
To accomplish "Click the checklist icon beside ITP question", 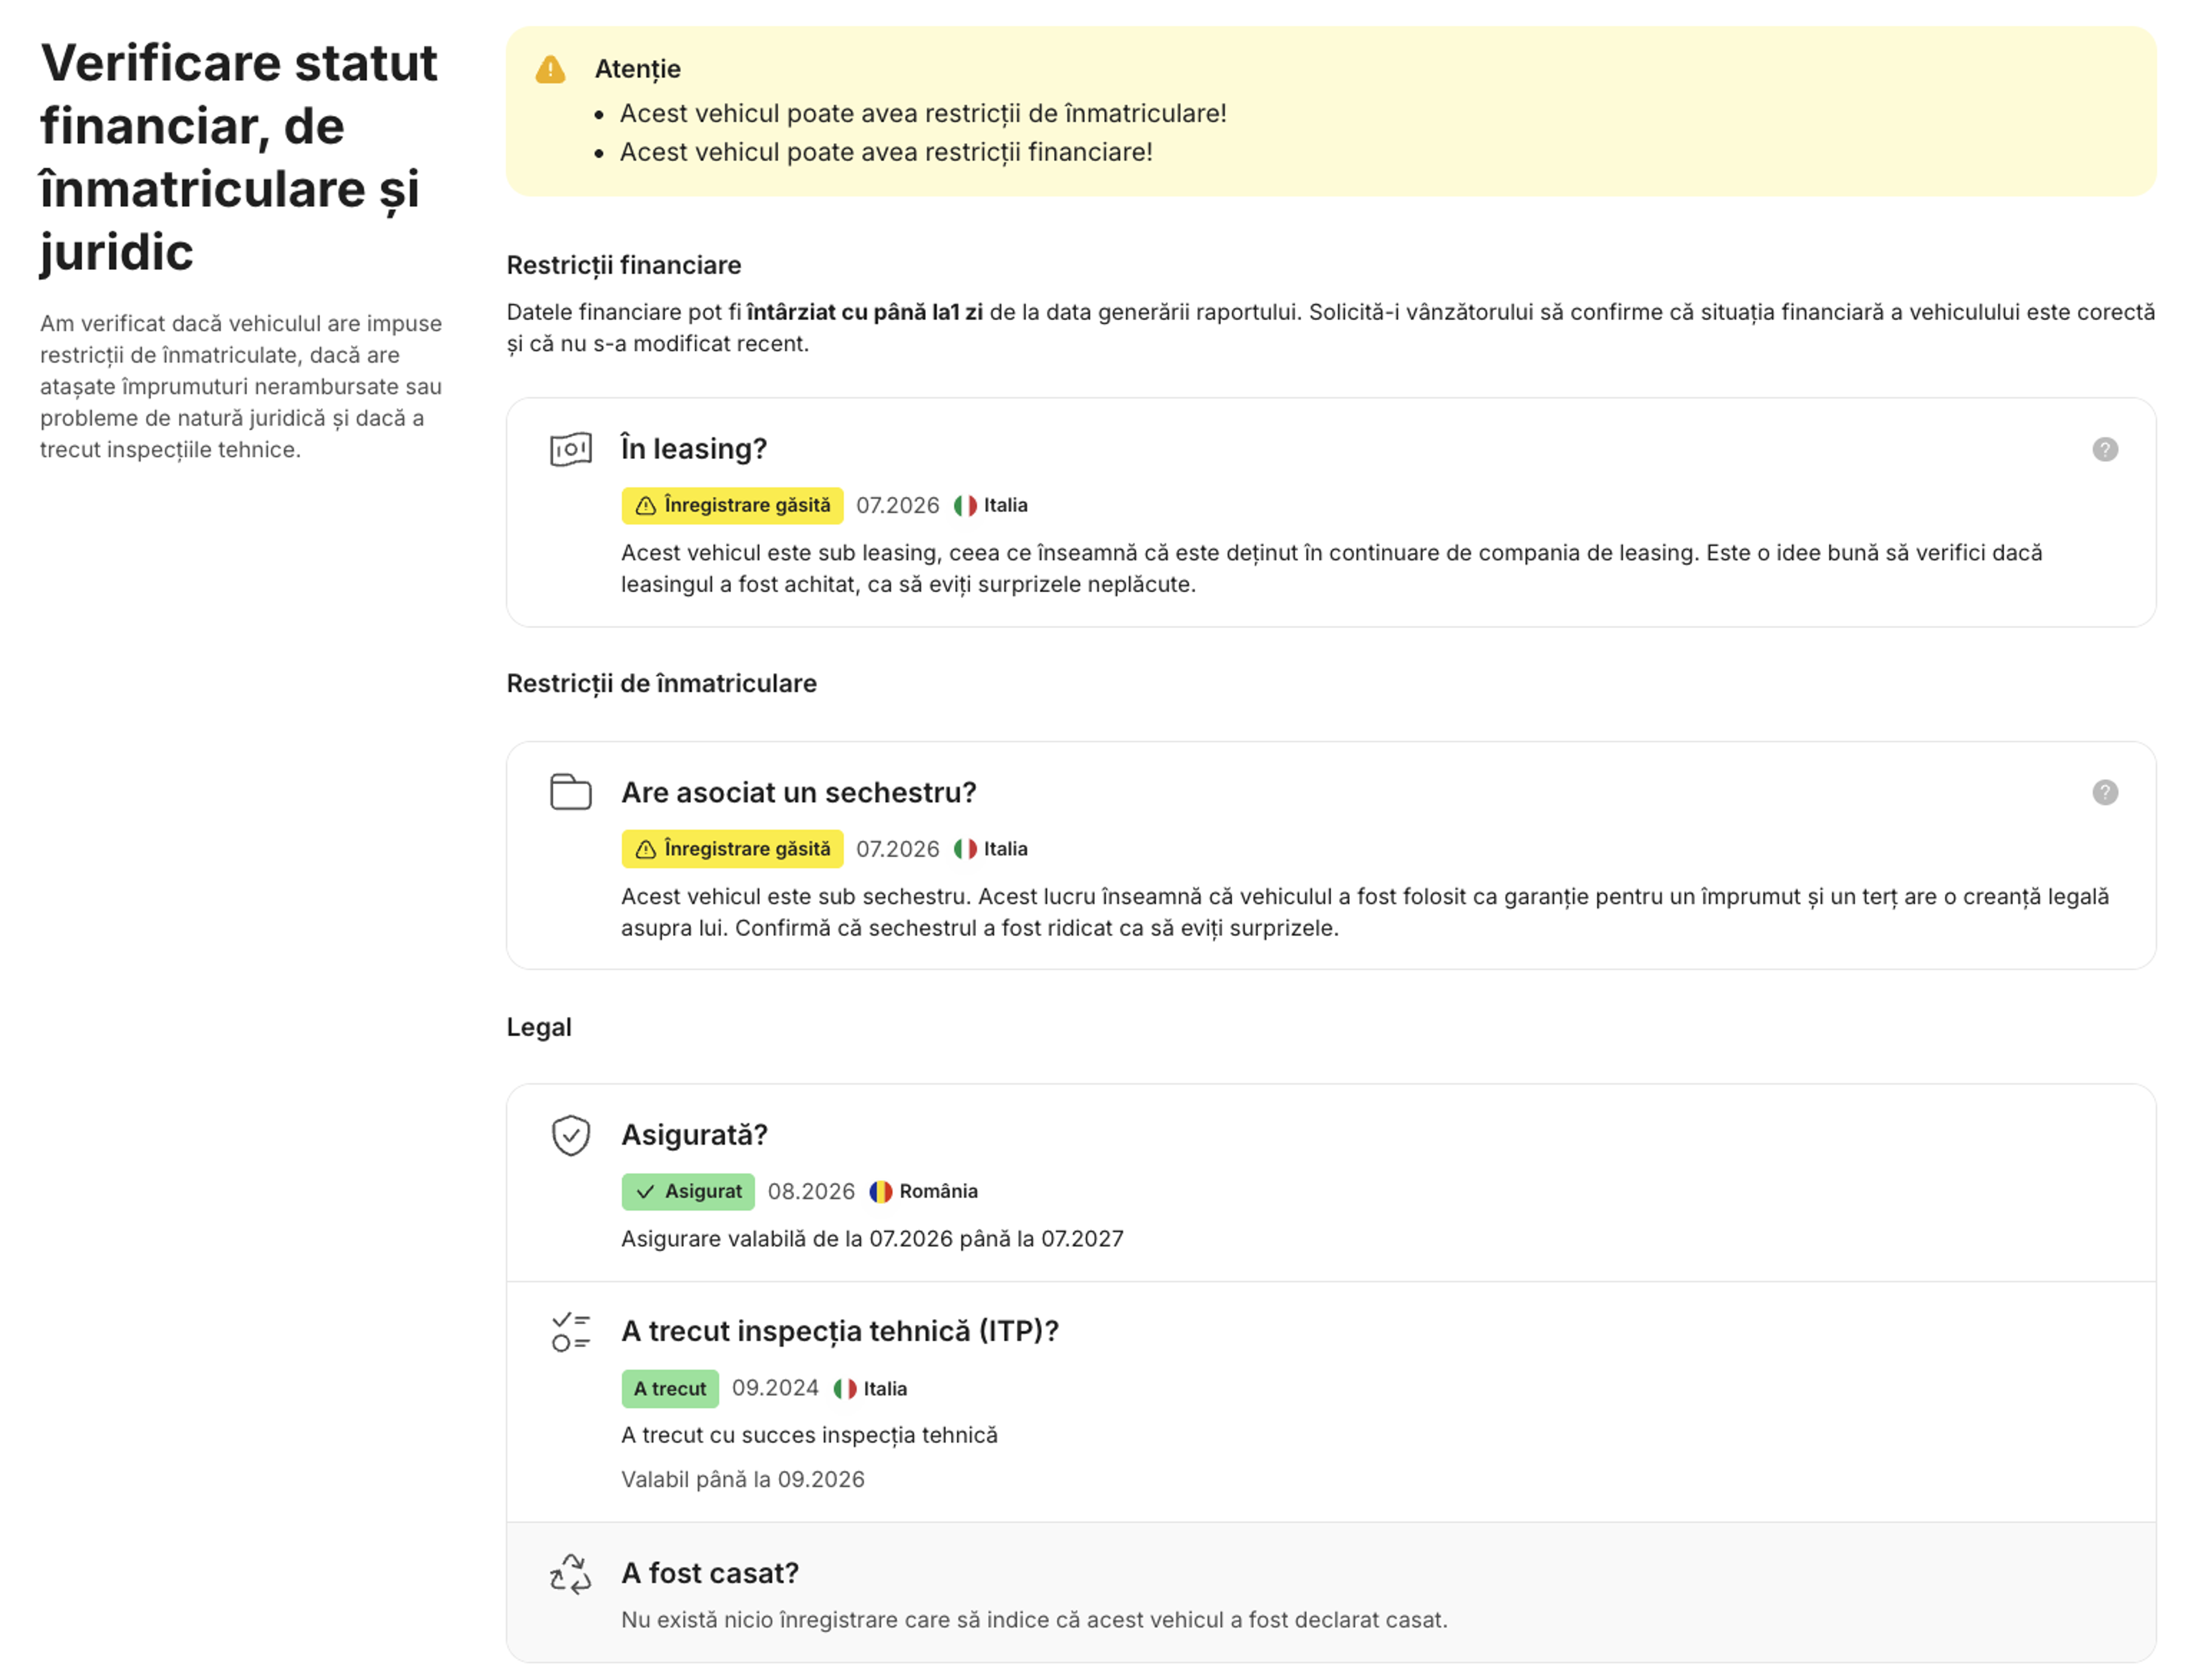I will click(x=570, y=1332).
